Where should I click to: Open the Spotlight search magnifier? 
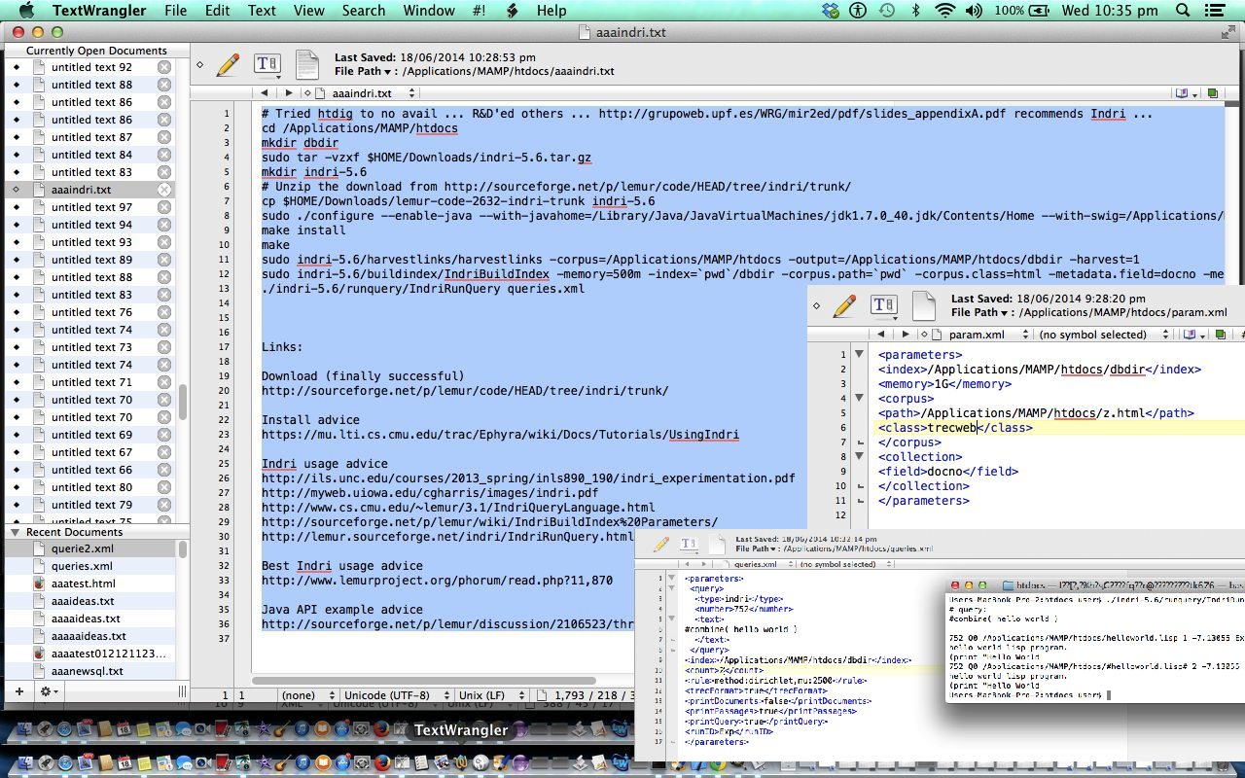1184,11
